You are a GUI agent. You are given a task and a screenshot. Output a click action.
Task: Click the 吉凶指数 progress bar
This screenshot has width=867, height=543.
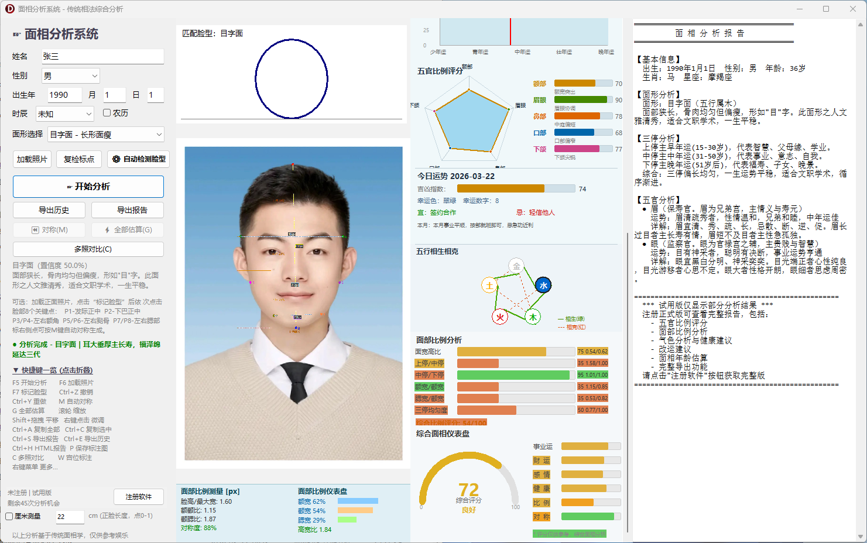515,188
